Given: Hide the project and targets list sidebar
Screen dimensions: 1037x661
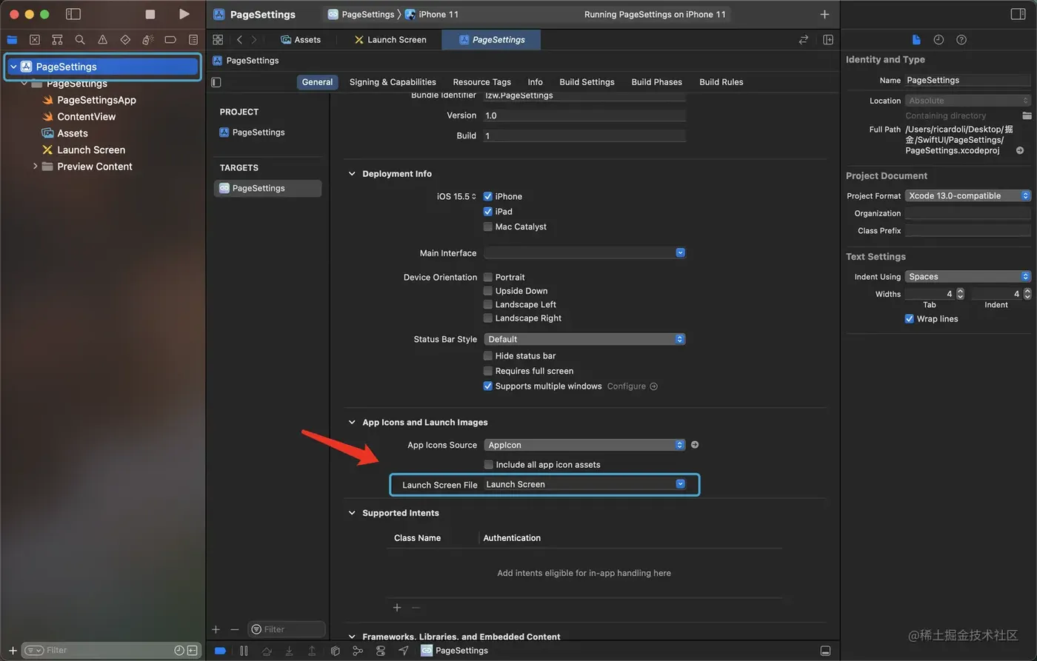Looking at the screenshot, I should pyautogui.click(x=216, y=82).
